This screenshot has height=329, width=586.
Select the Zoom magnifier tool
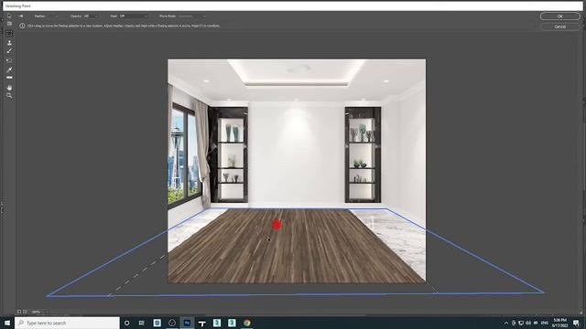click(9, 96)
